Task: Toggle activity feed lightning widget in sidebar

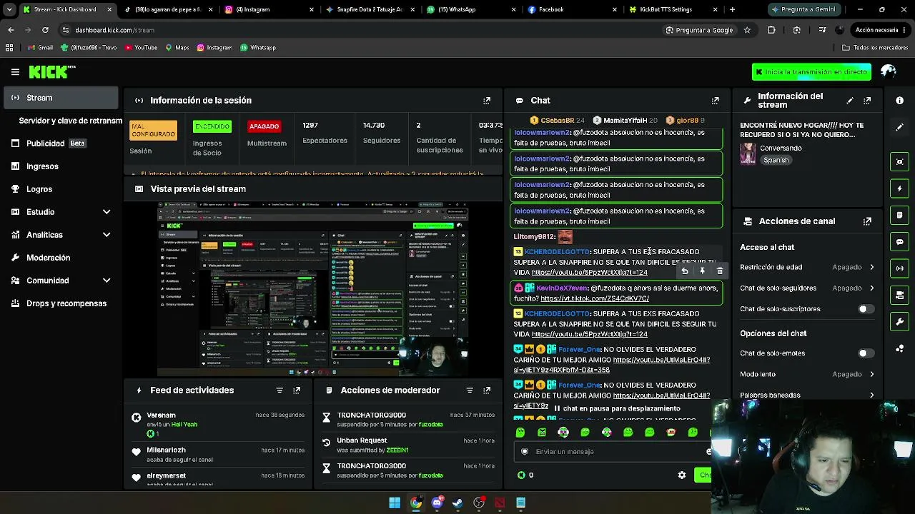Action: coord(900,188)
